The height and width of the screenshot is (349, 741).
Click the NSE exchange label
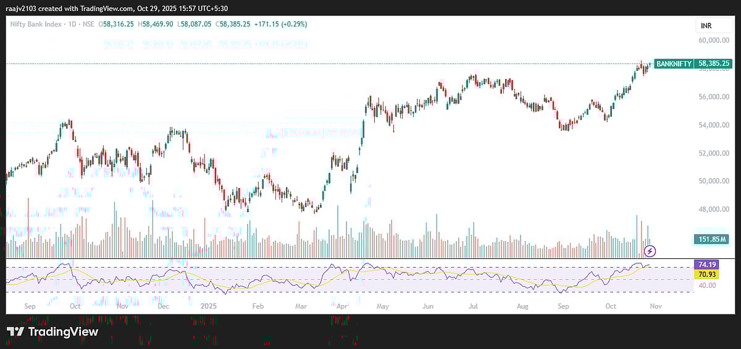(x=89, y=24)
